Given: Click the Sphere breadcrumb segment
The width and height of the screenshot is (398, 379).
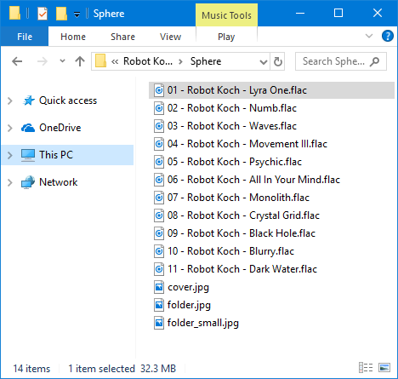Looking at the screenshot, I should coord(206,61).
